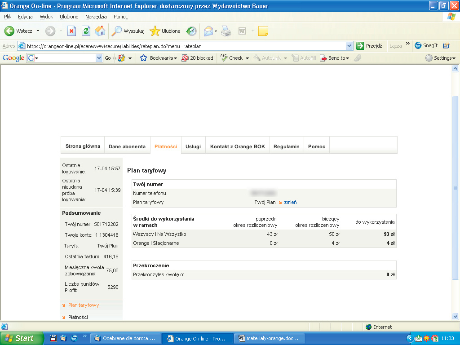460x345 pixels.
Task: Click the Print icon in toolbar
Action: click(226, 31)
